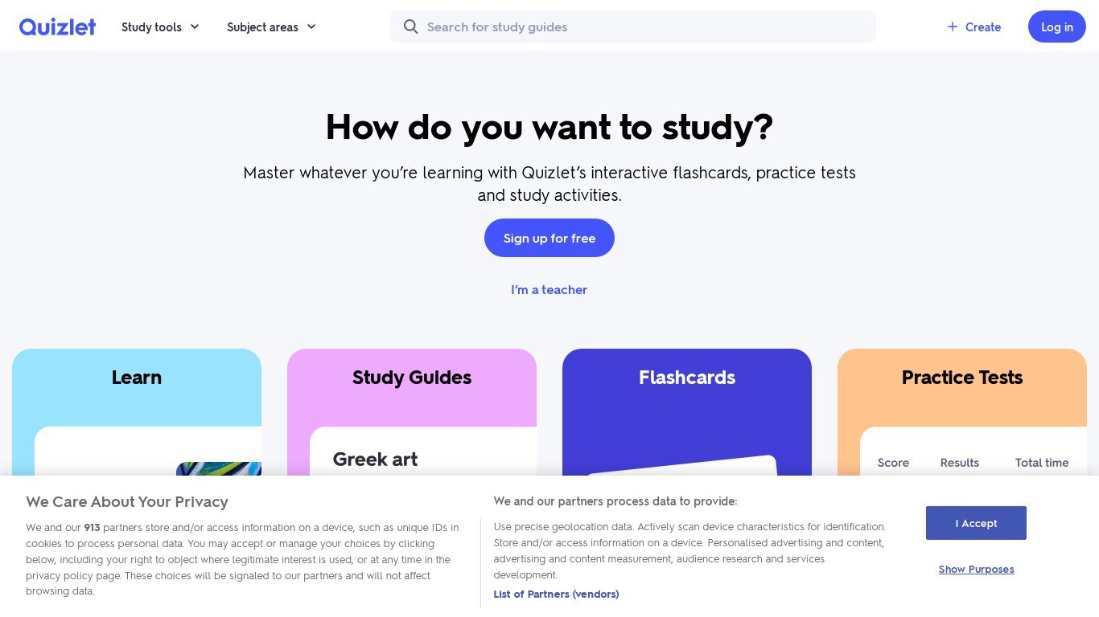Click the Quizlet logo

coord(57,27)
